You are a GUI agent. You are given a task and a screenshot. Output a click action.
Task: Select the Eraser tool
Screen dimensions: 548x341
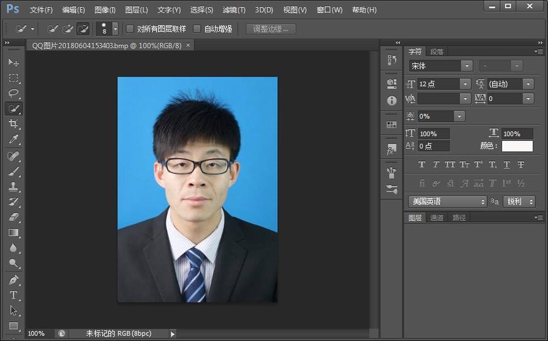(x=13, y=217)
